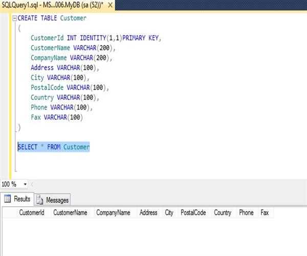The height and width of the screenshot is (256, 307).
Task: Click the Messages tab icon
Action: [x=40, y=200]
